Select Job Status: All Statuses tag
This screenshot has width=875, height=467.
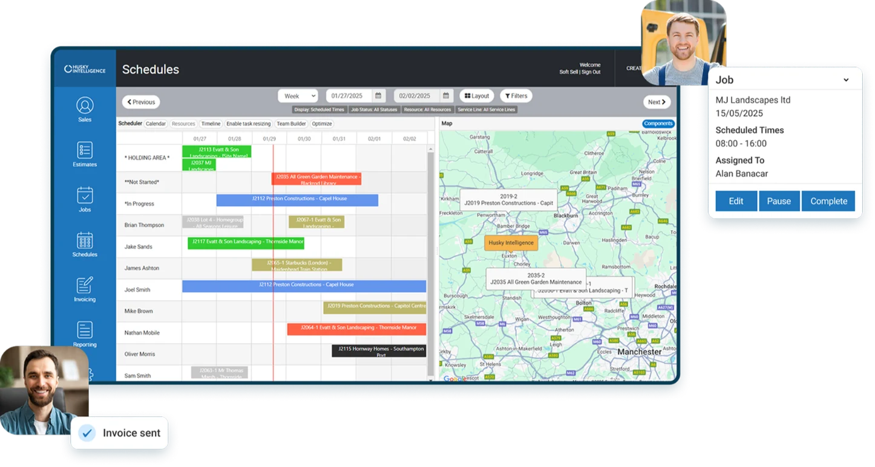(374, 110)
